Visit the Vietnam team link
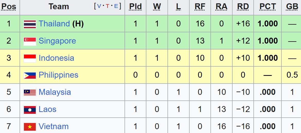This screenshot has width=301, height=133. 54,127
